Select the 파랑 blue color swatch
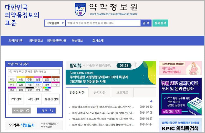205x133 pixels. (x=38, y=84)
